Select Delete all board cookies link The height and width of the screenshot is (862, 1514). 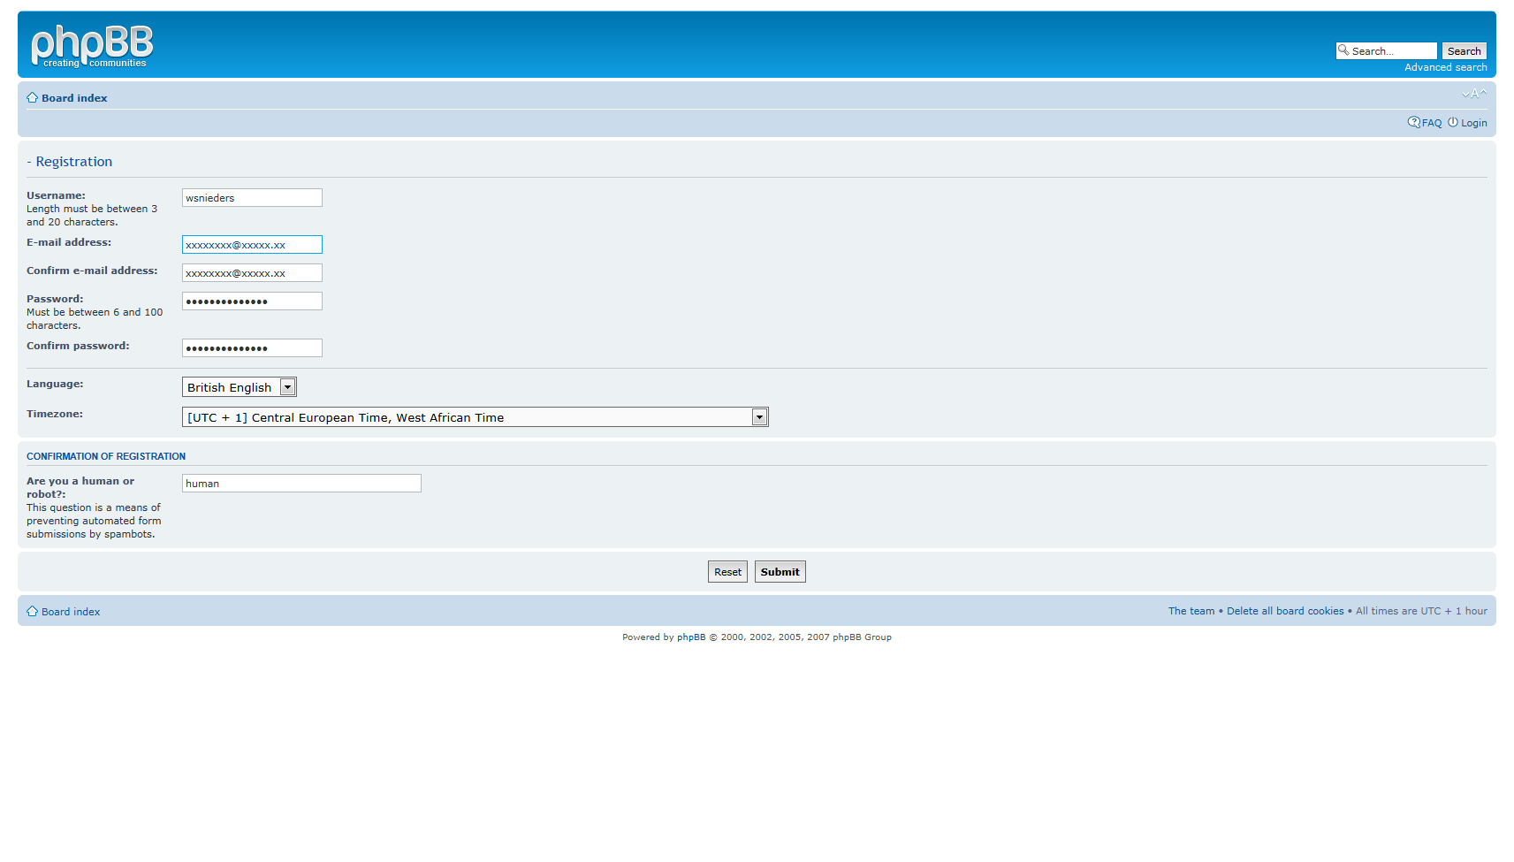pos(1284,612)
